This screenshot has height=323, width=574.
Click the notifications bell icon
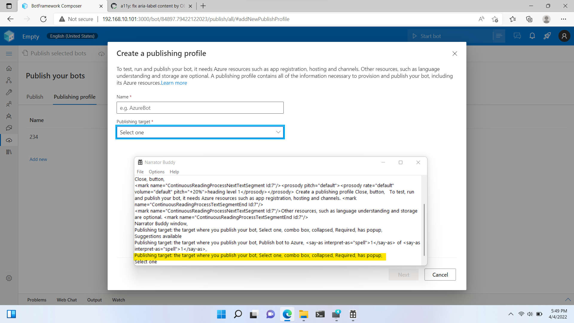click(532, 36)
